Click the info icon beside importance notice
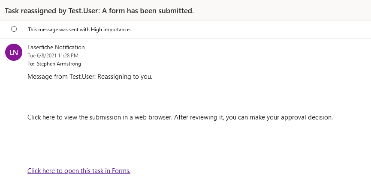This screenshot has height=188, width=371. coord(14,29)
